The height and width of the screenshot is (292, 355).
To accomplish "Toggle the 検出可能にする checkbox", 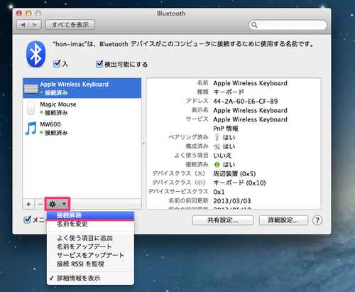I will [x=99, y=64].
